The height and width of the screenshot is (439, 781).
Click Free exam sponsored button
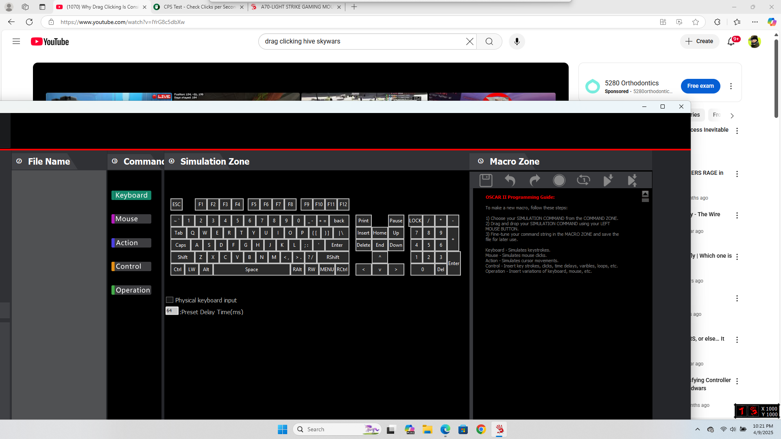click(x=700, y=86)
